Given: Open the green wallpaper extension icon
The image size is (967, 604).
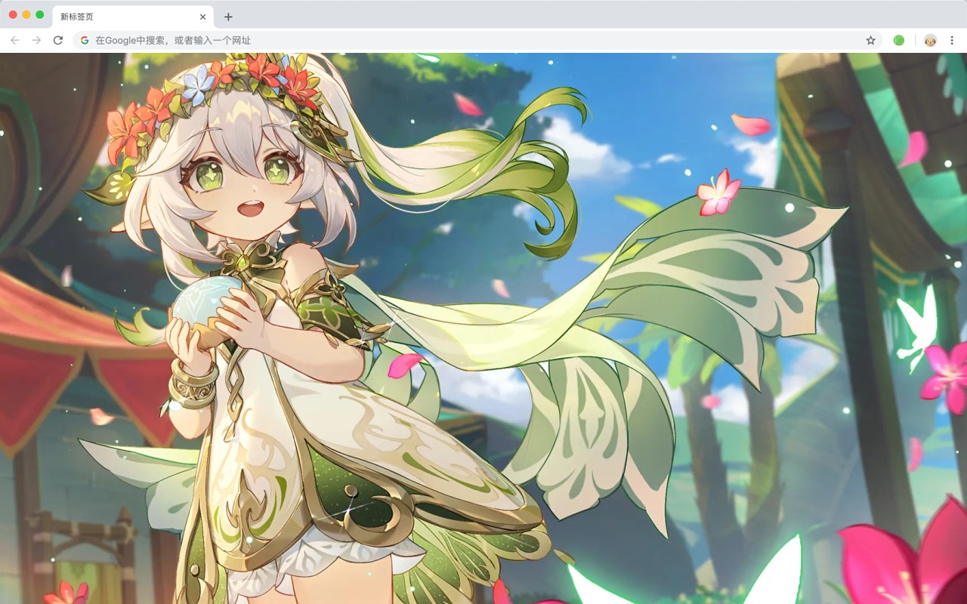Looking at the screenshot, I should (898, 40).
